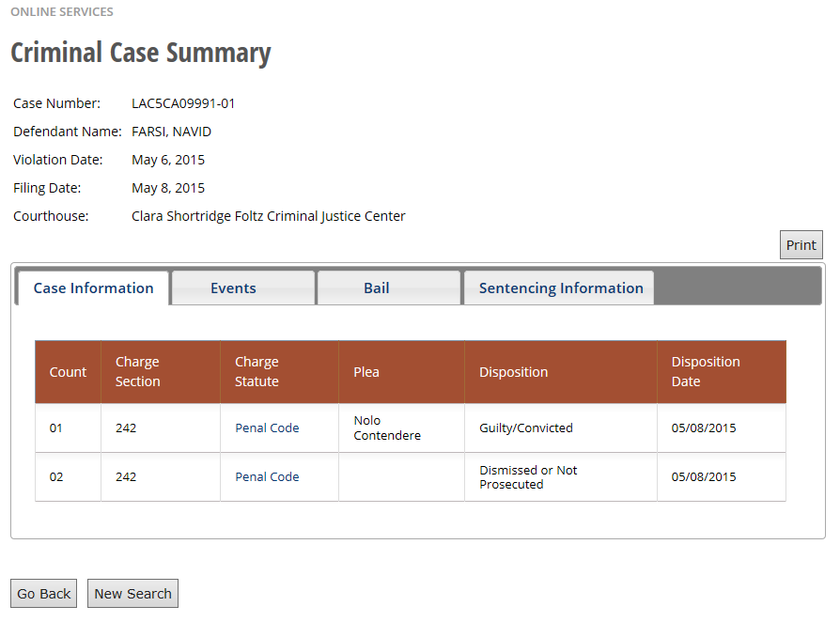Open Penal Code link for count 02
Viewport: 840px width, 622px height.
(x=267, y=476)
